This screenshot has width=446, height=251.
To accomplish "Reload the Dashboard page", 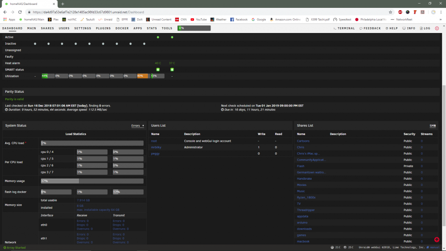I will [20, 12].
